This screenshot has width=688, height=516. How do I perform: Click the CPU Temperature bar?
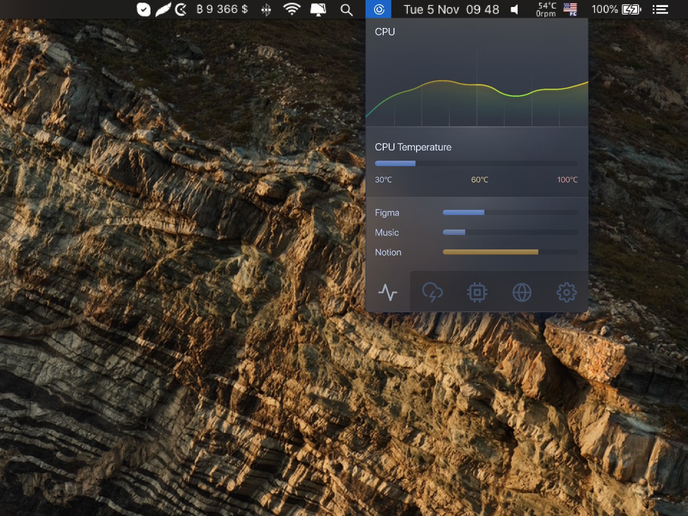coord(476,163)
